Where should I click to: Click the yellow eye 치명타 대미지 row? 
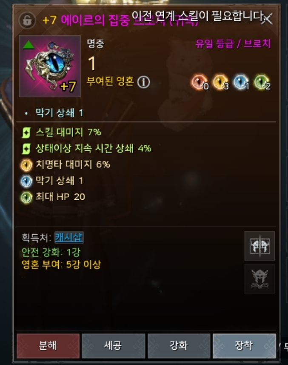(x=66, y=165)
